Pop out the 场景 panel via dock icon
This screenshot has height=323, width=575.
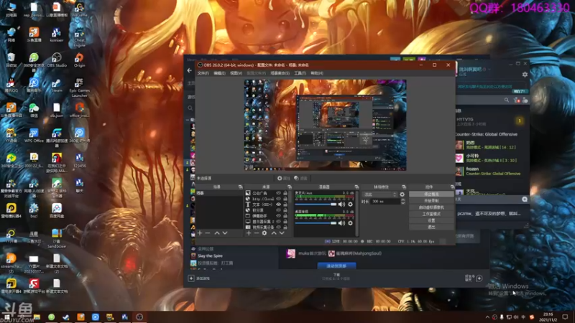tap(240, 187)
